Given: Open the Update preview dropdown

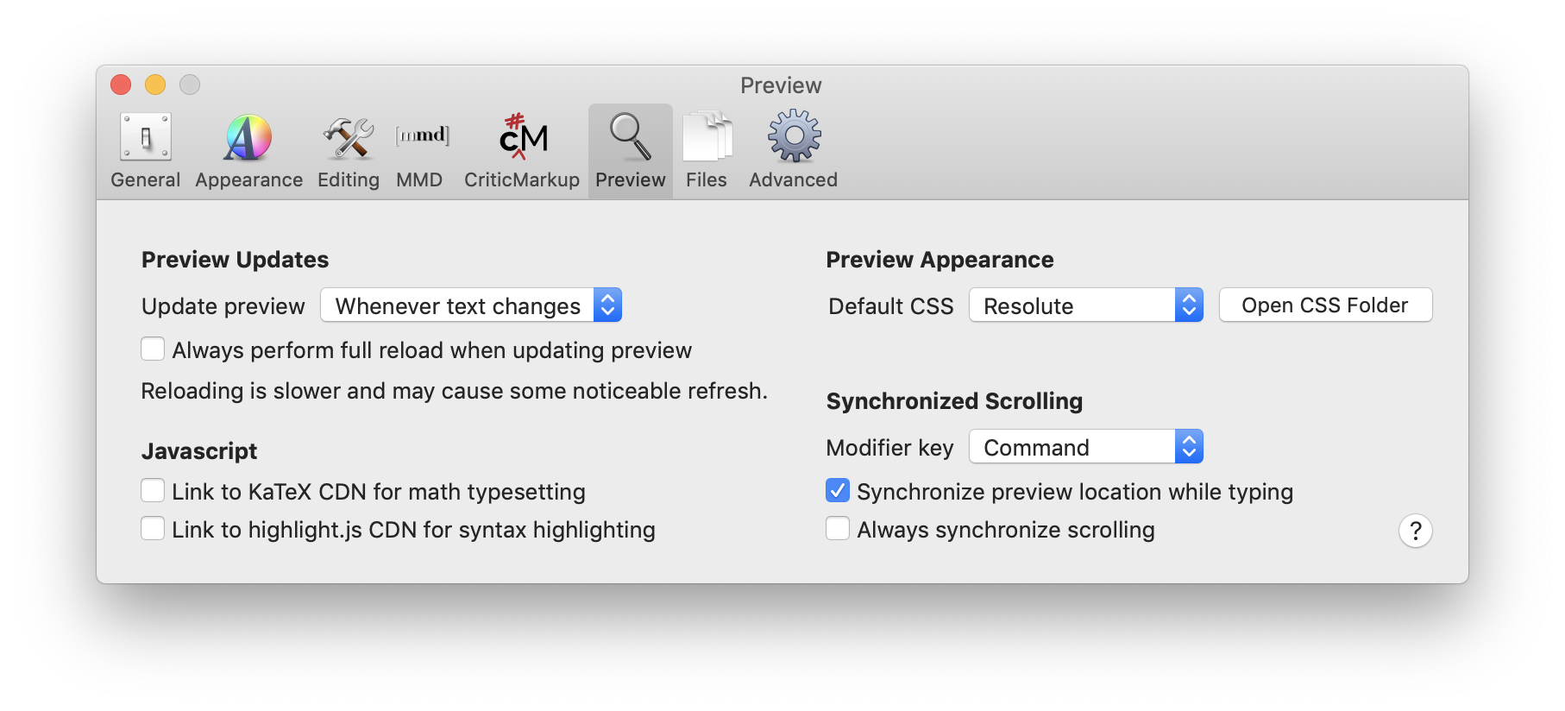Looking at the screenshot, I should coord(471,305).
